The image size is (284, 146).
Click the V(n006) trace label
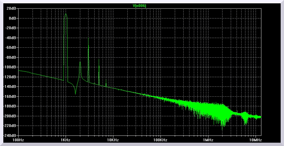pos(140,6)
